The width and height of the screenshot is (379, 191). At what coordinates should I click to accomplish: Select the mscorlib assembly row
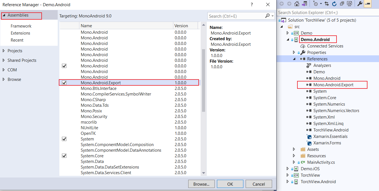click(x=129, y=122)
